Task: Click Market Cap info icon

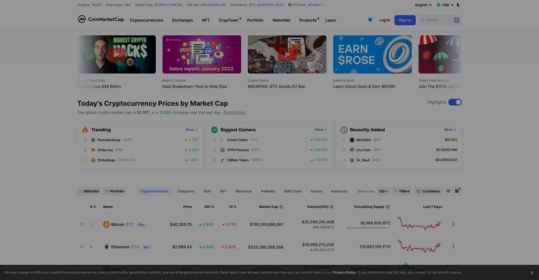Action: tap(281, 207)
